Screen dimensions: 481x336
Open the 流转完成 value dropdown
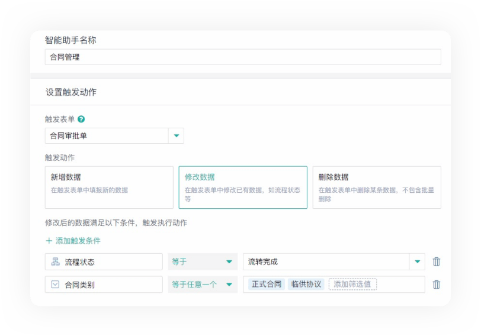pyautogui.click(x=417, y=262)
